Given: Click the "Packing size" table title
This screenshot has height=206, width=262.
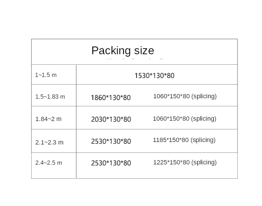Looking at the screenshot, I should (122, 51).
